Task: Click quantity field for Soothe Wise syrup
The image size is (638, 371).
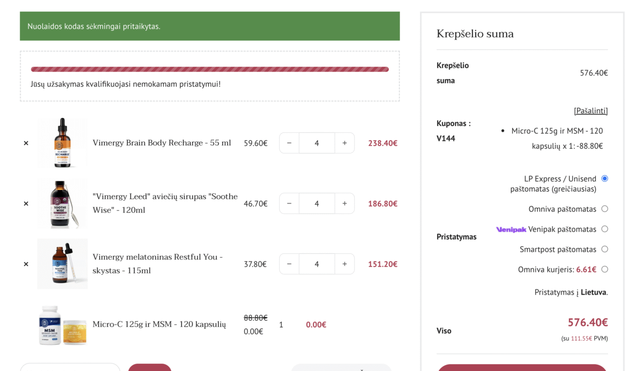Action: click(317, 203)
